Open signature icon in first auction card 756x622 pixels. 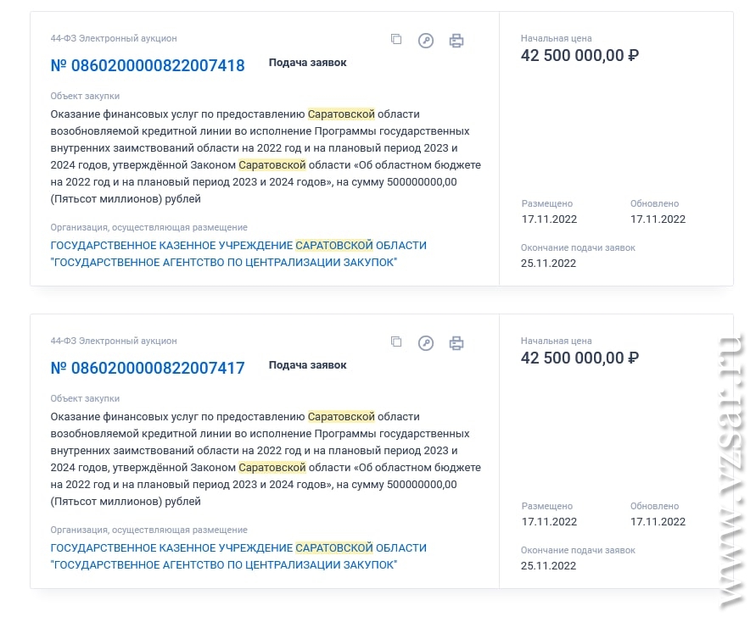pos(426,41)
